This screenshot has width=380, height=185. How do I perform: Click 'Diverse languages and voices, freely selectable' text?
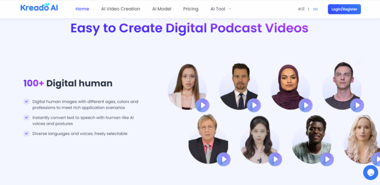point(80,134)
